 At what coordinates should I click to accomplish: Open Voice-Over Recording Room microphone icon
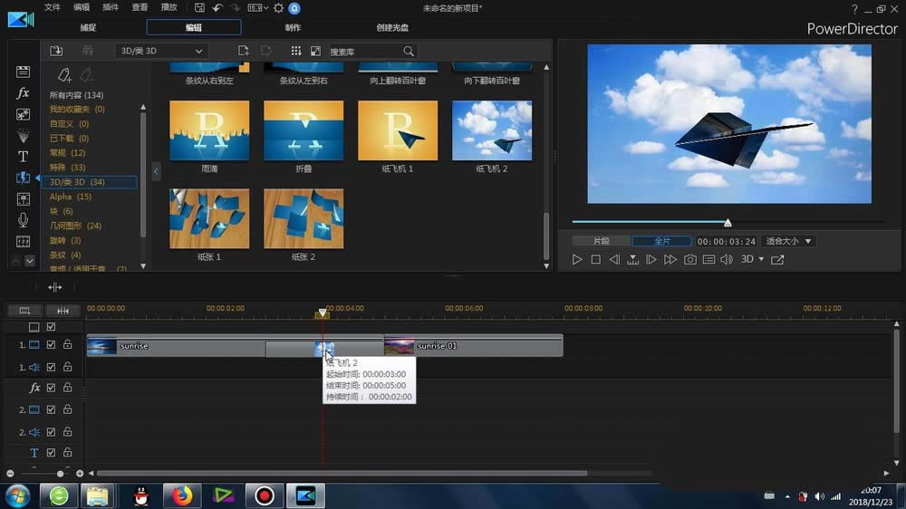(x=24, y=220)
